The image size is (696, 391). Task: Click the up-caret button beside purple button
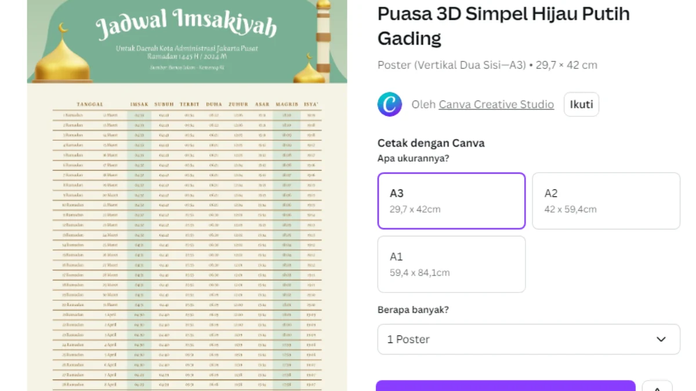657,388
